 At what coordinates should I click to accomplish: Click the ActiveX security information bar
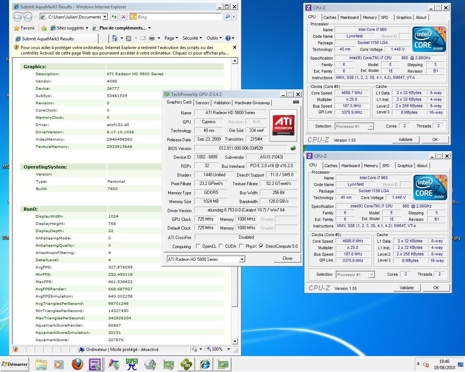pyautogui.click(x=125, y=50)
